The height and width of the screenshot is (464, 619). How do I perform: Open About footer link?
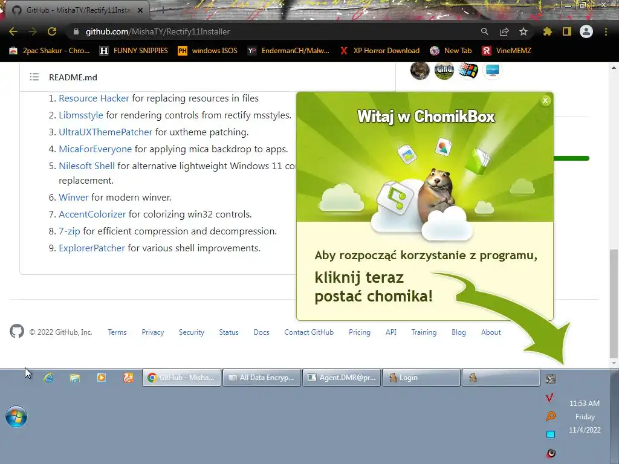coord(491,332)
